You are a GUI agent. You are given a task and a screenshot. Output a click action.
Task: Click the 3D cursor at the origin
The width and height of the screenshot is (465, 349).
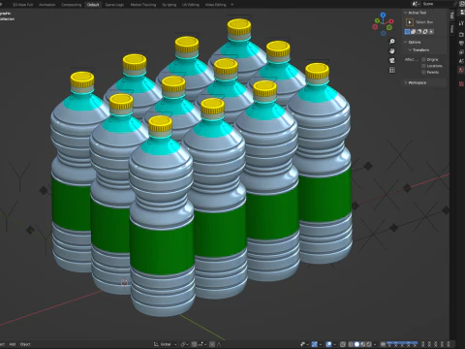click(124, 283)
